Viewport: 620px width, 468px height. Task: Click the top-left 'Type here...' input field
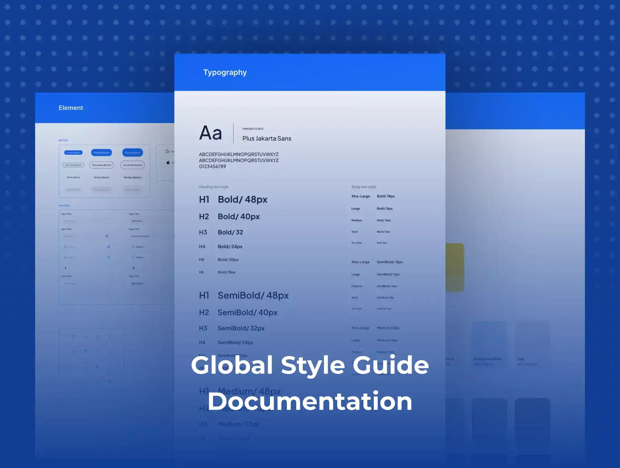[x=70, y=221]
